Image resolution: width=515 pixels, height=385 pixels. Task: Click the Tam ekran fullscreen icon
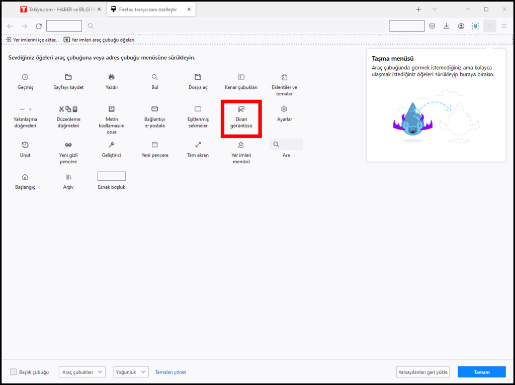tap(198, 145)
